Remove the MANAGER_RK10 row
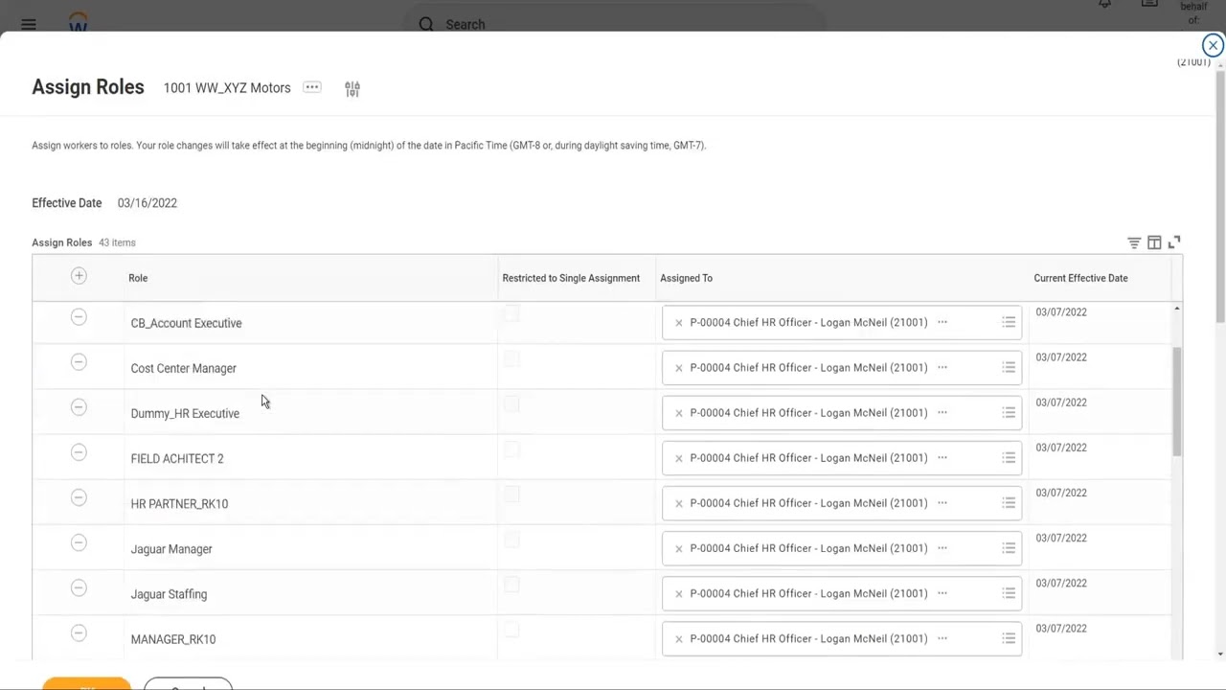The image size is (1226, 690). pos(79,632)
